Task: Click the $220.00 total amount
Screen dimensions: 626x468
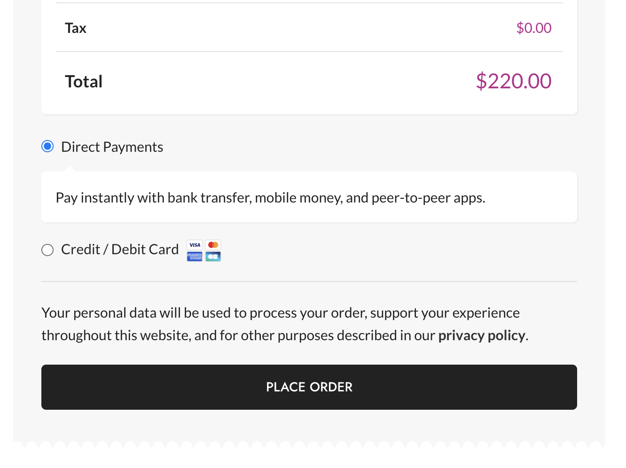Action: [x=513, y=81]
